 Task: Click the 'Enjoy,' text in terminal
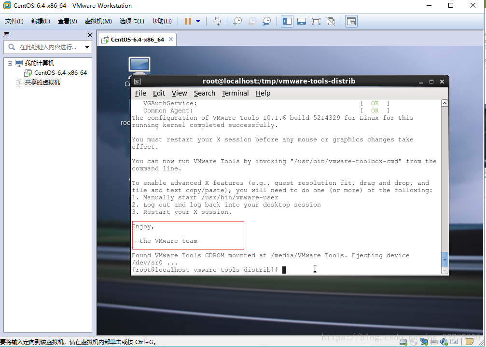click(x=143, y=226)
